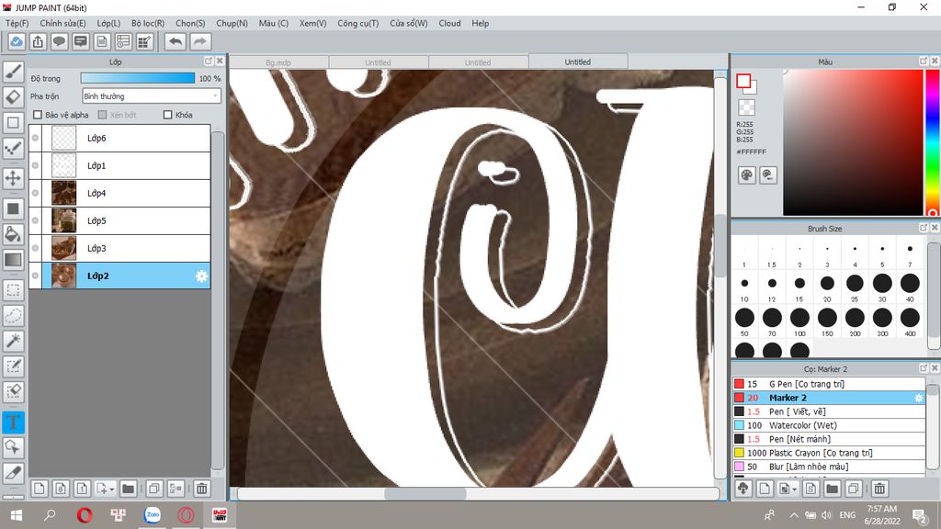
Task: Open the Chỉnh sửa(E) menu
Action: point(62,23)
